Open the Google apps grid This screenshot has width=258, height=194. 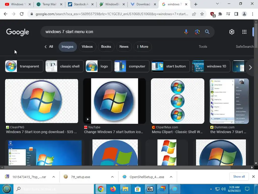(x=244, y=32)
